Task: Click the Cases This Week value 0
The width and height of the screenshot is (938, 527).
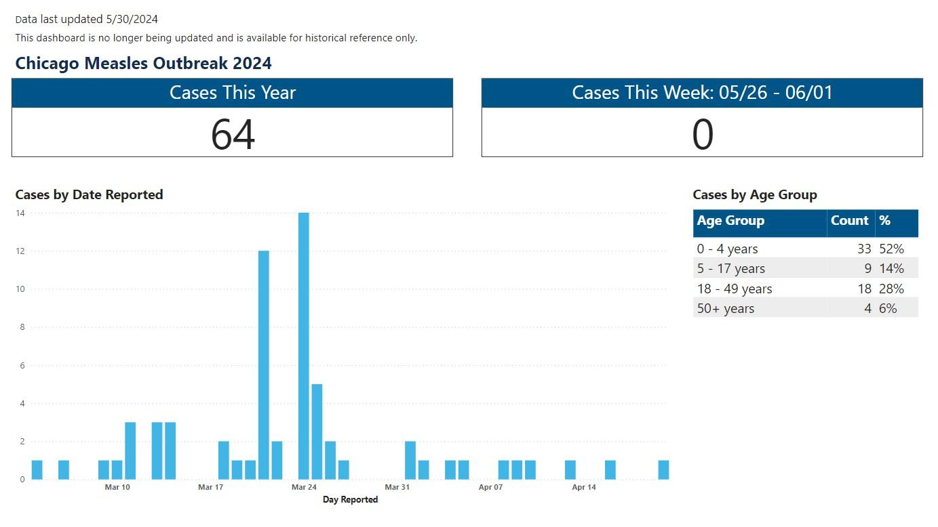Action: 702,134
